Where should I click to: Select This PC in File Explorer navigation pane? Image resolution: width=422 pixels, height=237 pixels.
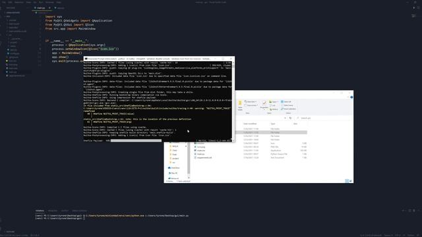(173, 173)
